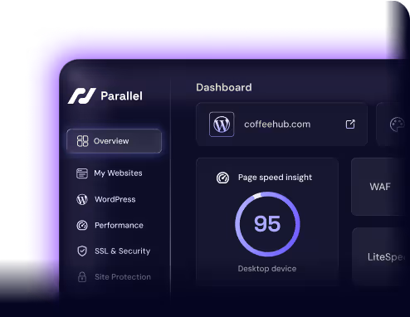Click the Site Protection lock icon

82,277
